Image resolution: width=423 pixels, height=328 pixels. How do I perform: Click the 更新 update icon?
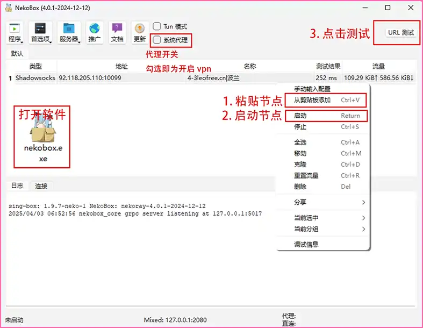140,33
